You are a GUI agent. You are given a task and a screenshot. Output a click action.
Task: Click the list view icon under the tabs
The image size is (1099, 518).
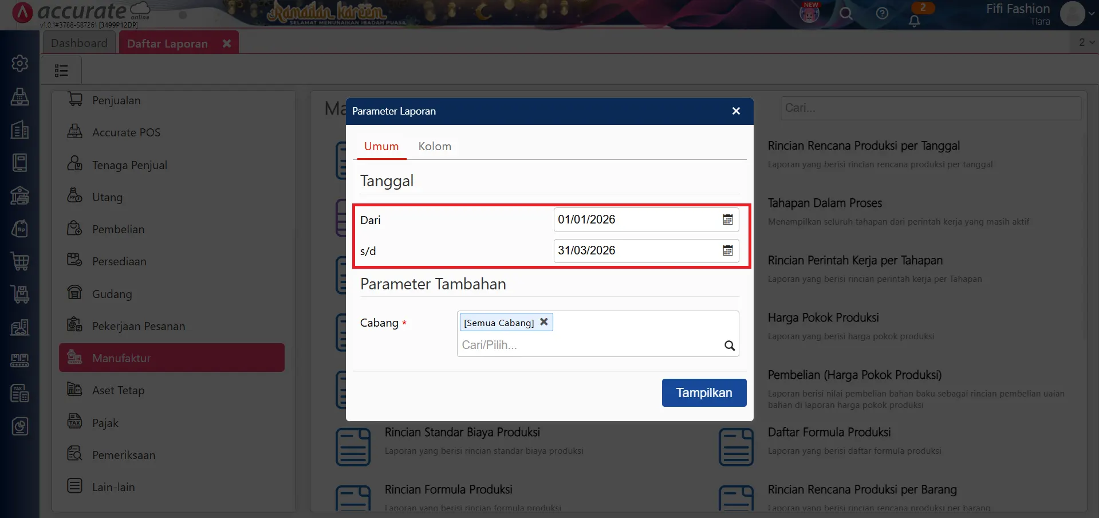61,69
